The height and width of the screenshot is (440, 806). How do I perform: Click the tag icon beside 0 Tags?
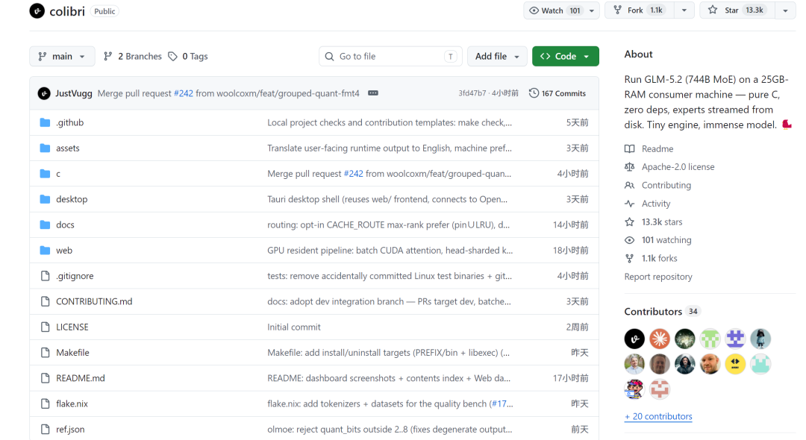click(x=172, y=57)
